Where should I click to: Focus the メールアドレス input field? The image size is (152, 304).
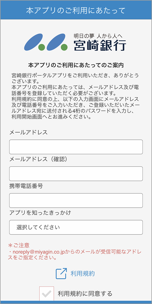[76, 147]
